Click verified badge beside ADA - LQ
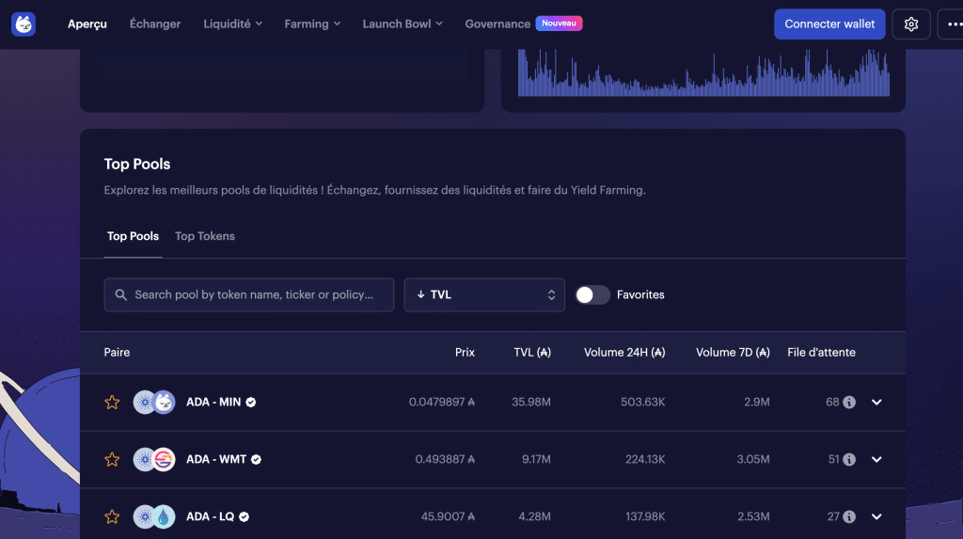 tap(244, 516)
